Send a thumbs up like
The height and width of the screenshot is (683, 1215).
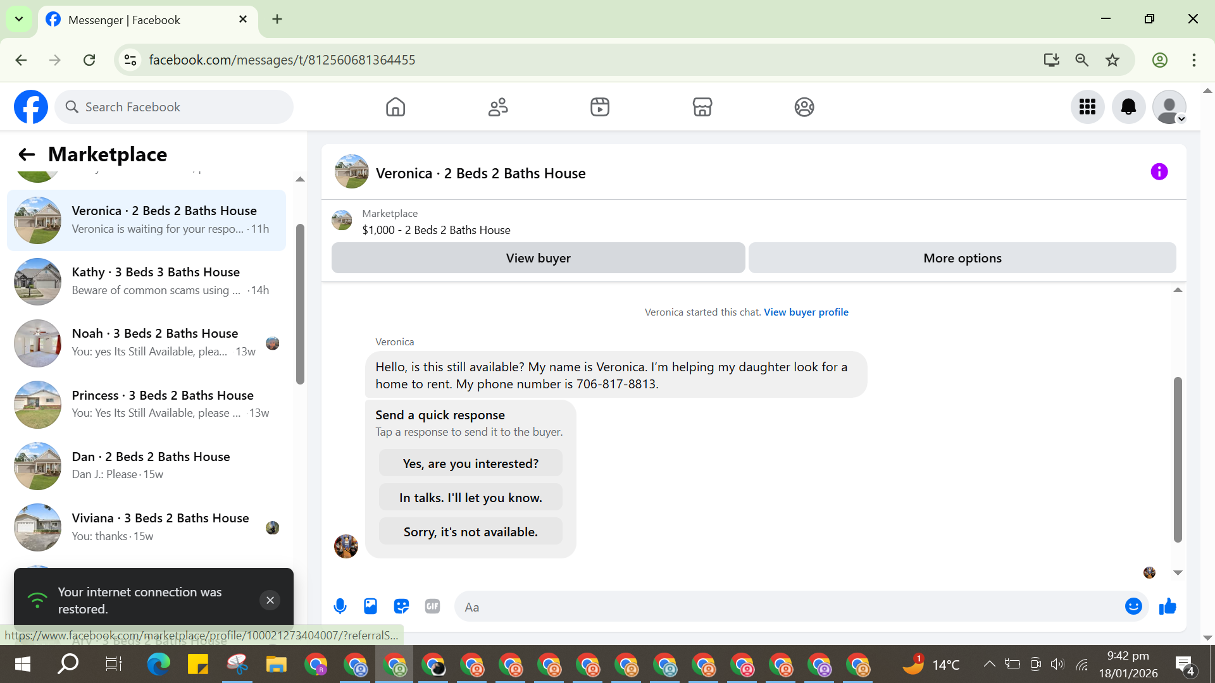point(1168,606)
